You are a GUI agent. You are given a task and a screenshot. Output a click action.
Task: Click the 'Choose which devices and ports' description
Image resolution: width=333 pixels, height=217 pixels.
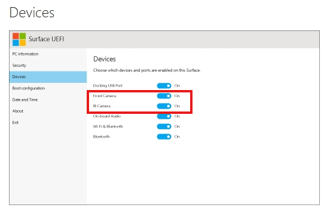tap(146, 70)
